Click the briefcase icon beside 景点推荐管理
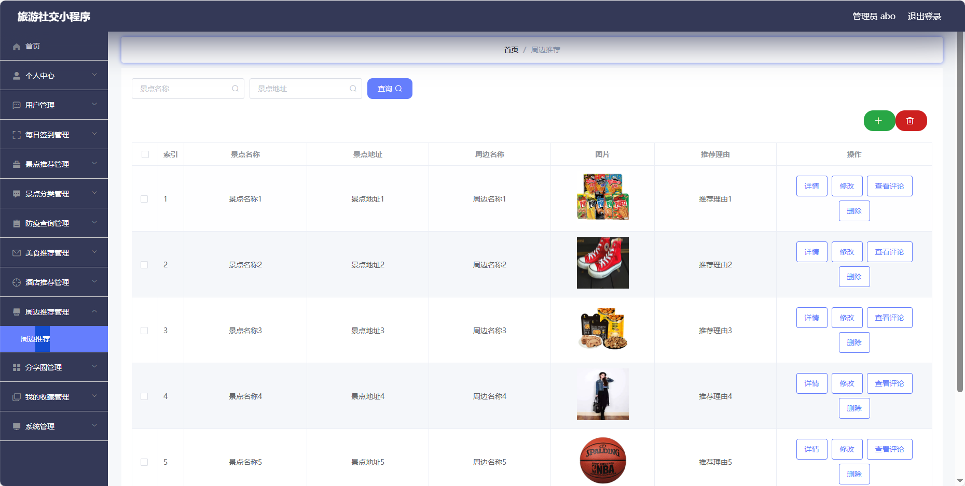Screen dimensions: 965x486 (x=17, y=165)
